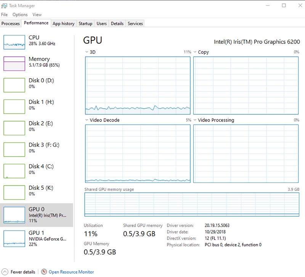Click the Copy engine utilization graph

tap(246, 85)
